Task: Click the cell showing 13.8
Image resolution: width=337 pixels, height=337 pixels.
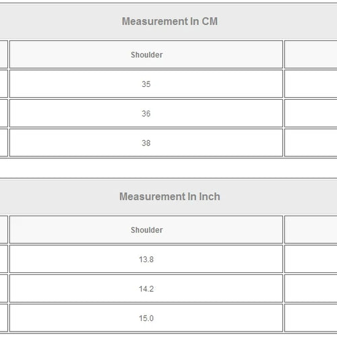Action: 146,259
